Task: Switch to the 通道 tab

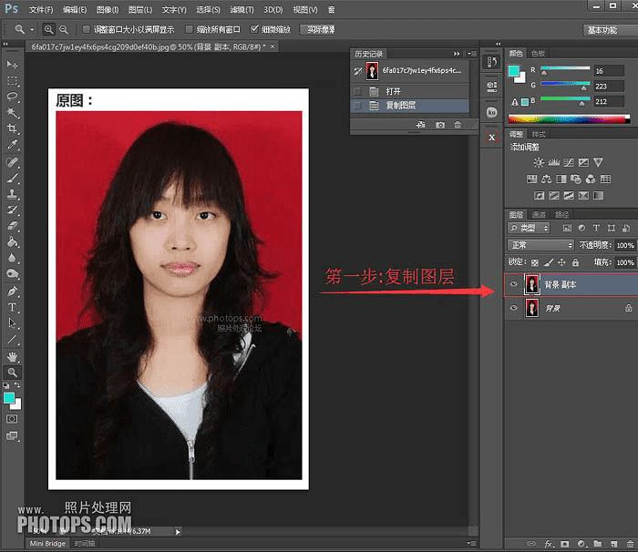Action: click(x=540, y=214)
